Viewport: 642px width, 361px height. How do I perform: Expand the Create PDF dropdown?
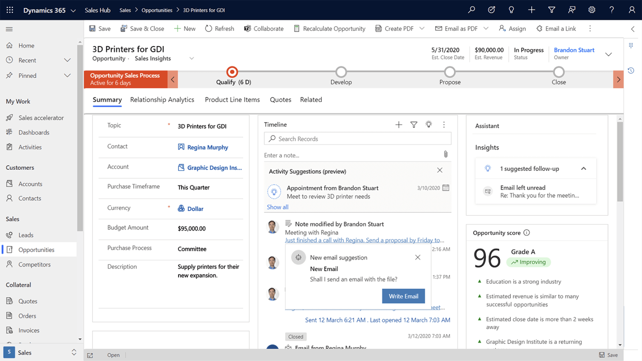click(x=422, y=28)
